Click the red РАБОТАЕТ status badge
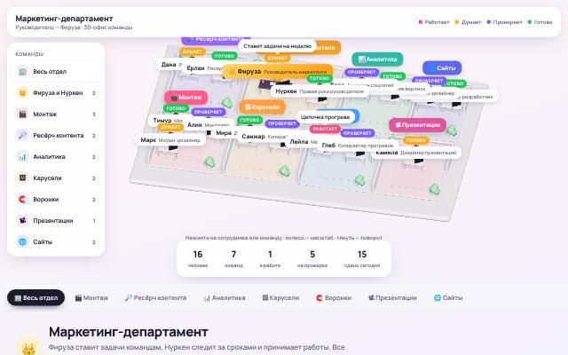This screenshot has width=568, height=355. pyautogui.click(x=325, y=129)
